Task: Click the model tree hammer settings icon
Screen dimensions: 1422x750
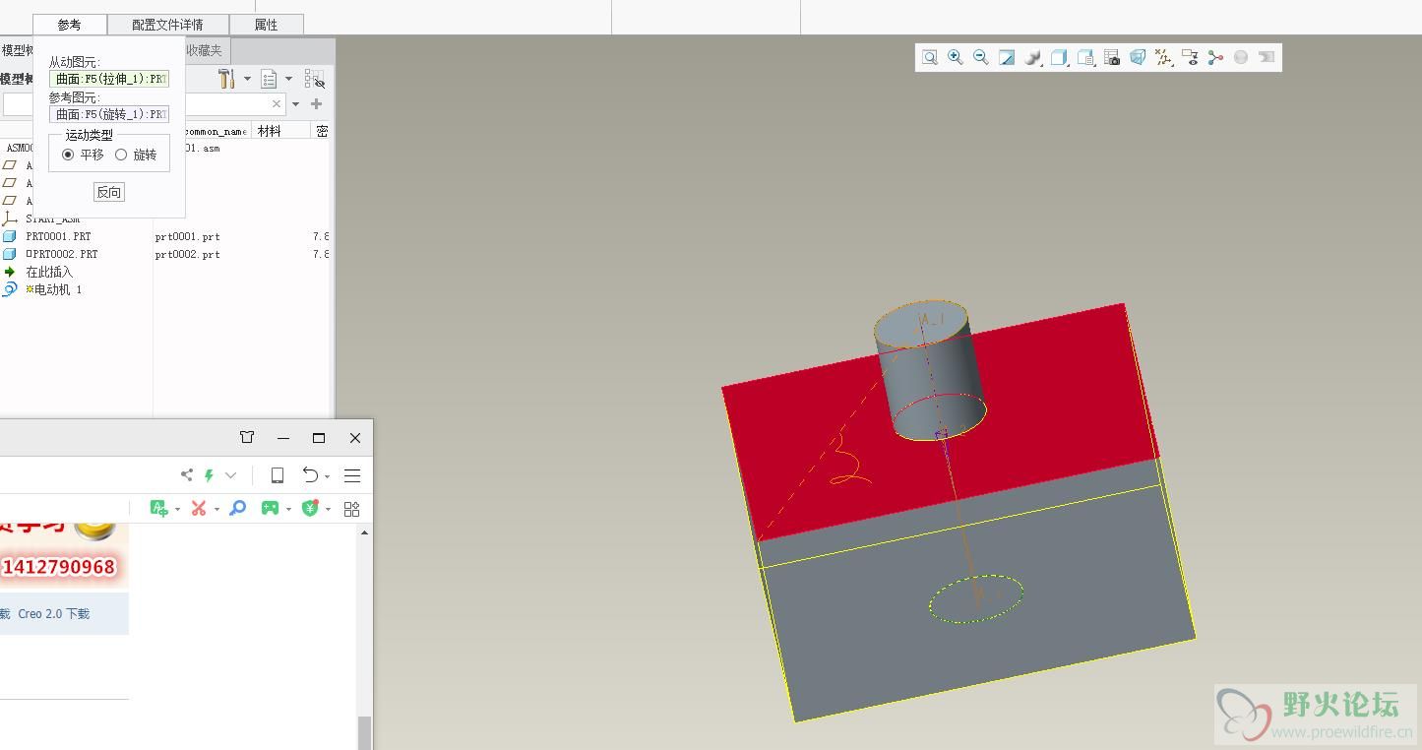Action: pyautogui.click(x=226, y=79)
